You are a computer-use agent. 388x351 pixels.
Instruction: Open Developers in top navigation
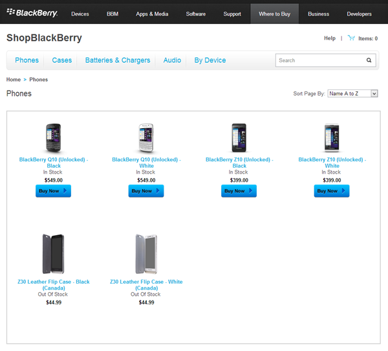[x=359, y=14]
